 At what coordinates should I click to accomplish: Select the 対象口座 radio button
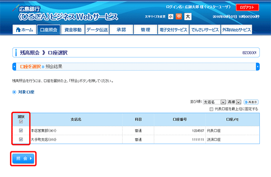click(14, 92)
